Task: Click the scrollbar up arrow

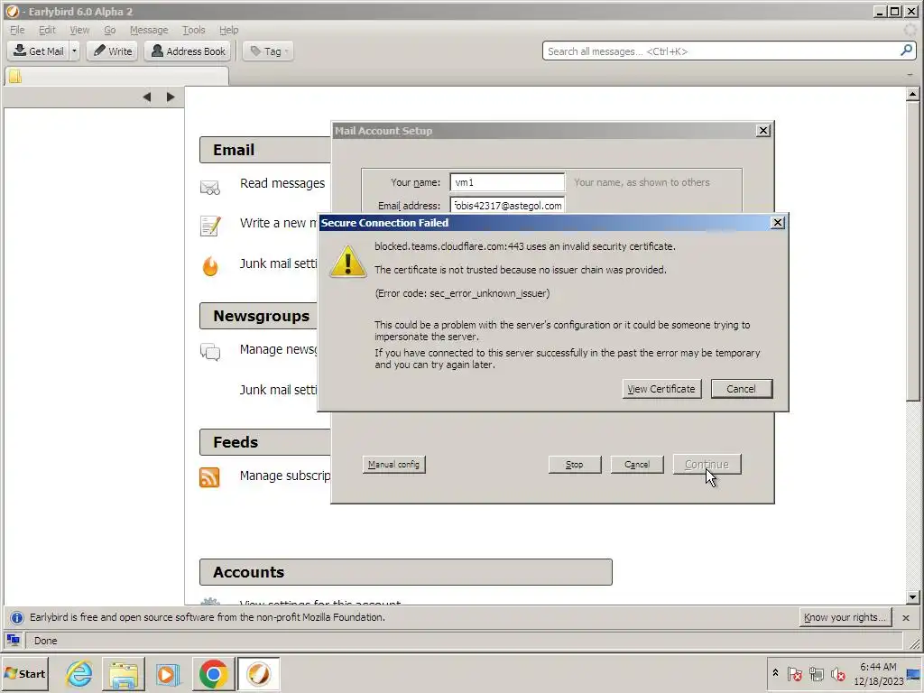Action: click(913, 94)
